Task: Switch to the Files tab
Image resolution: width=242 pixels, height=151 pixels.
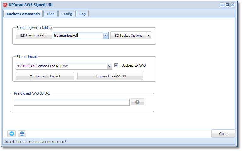Action: click(50, 14)
